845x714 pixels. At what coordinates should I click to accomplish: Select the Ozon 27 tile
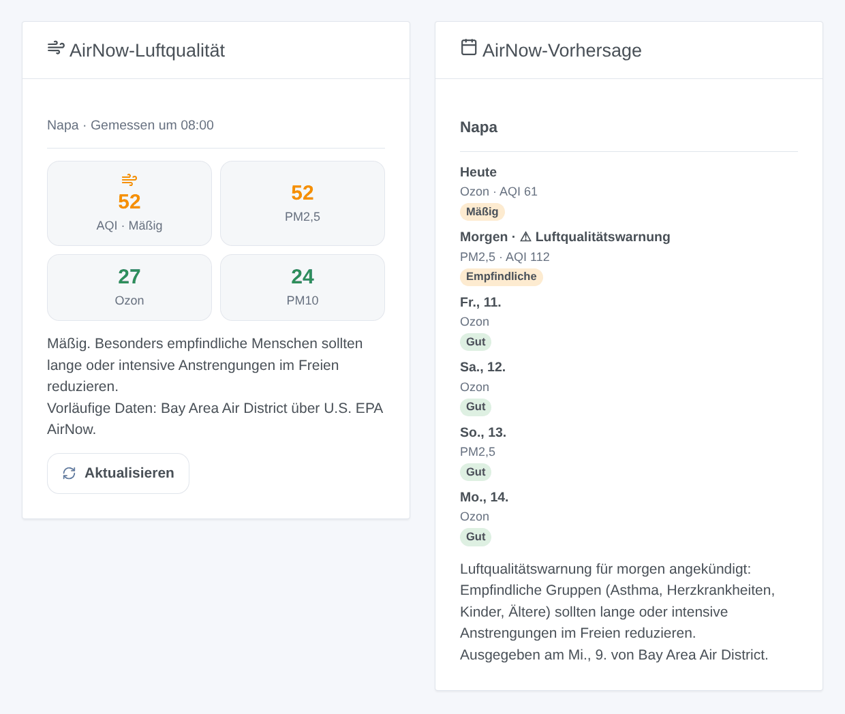[x=129, y=288]
